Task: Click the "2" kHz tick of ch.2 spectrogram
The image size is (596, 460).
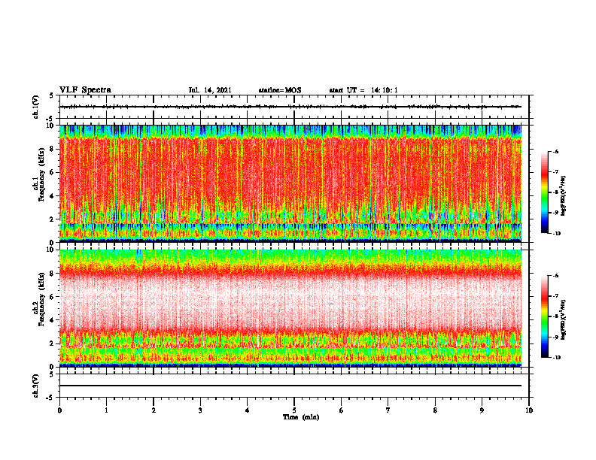Action: [x=52, y=343]
